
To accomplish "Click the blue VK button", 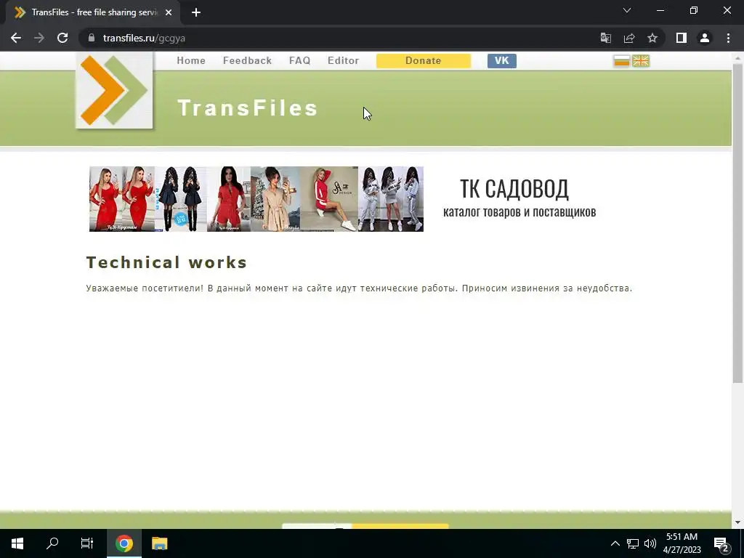I will pos(501,61).
